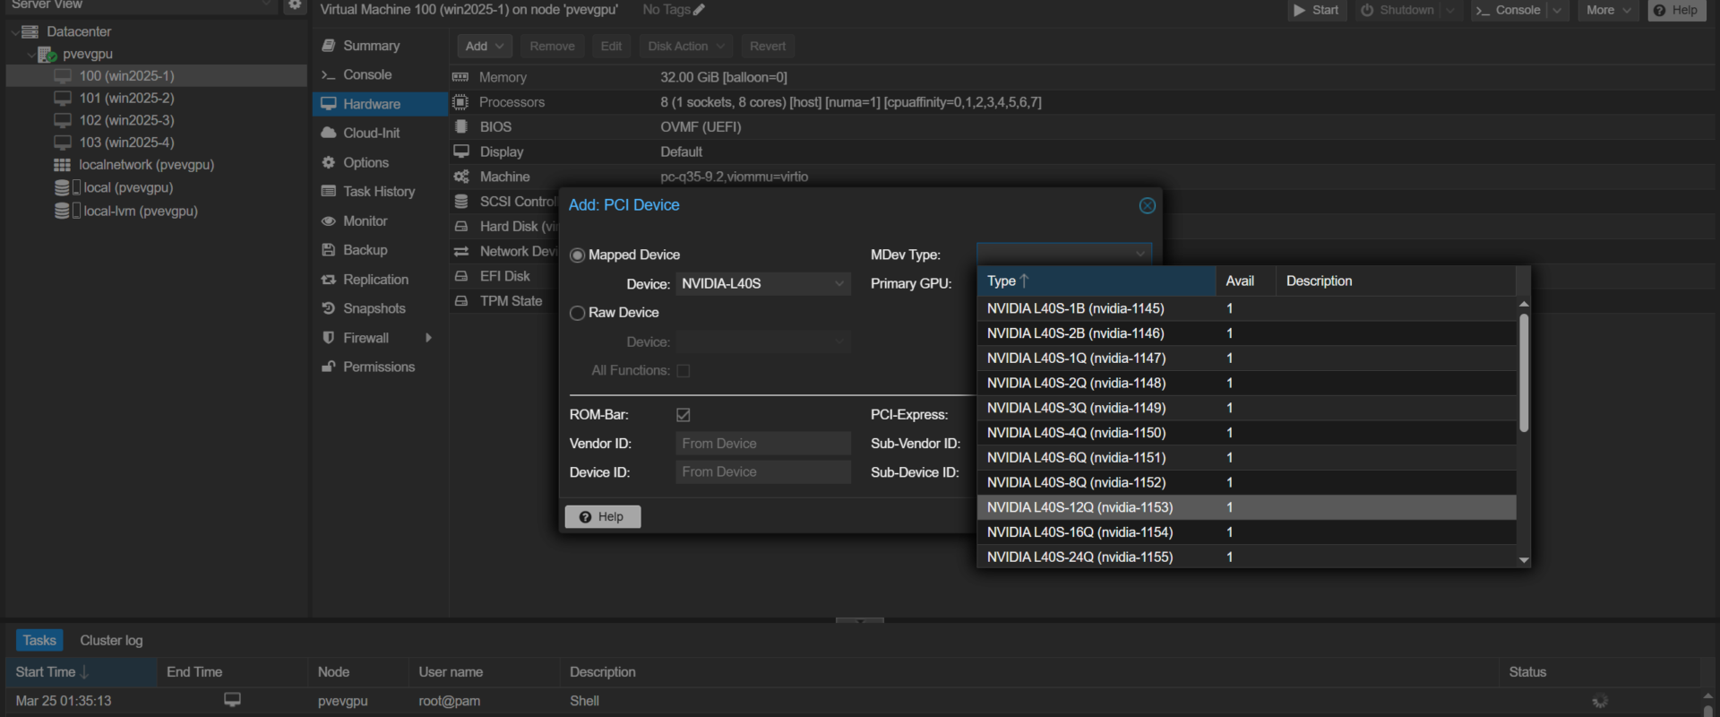
Task: Click the EFI Disk drive icon
Action: (461, 276)
